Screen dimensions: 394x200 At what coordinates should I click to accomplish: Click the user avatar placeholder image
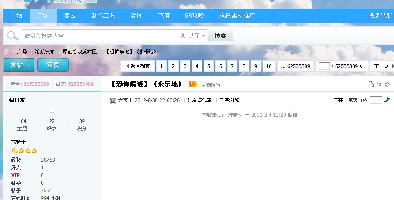tap(52, 110)
